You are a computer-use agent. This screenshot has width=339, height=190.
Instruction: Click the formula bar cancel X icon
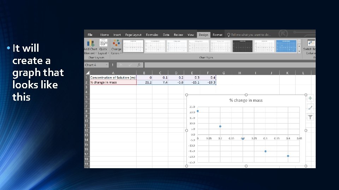(x=121, y=65)
